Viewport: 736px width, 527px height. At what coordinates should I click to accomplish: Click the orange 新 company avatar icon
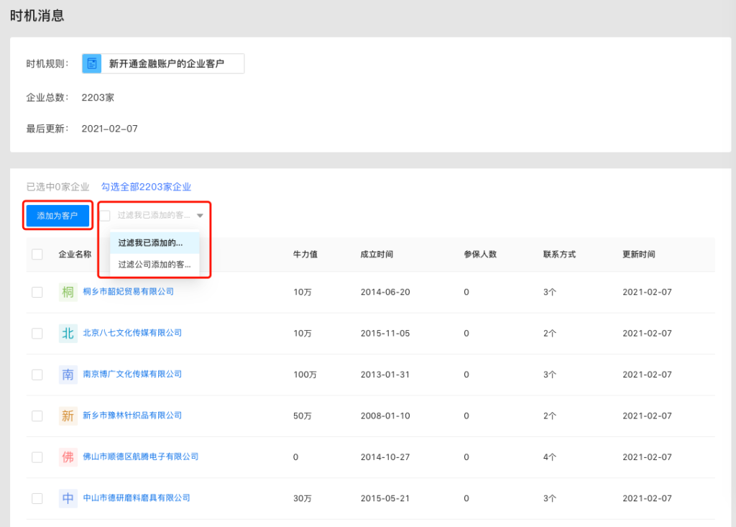pyautogui.click(x=68, y=416)
